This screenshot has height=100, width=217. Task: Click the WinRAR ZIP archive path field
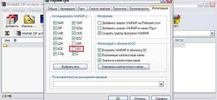point(30,33)
